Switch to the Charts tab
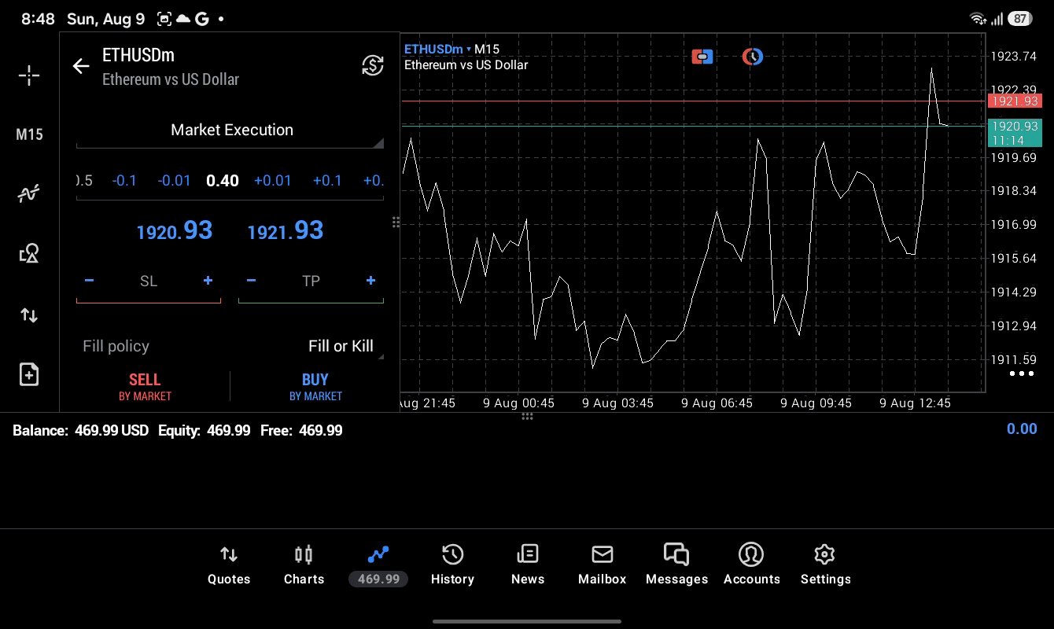 tap(304, 565)
